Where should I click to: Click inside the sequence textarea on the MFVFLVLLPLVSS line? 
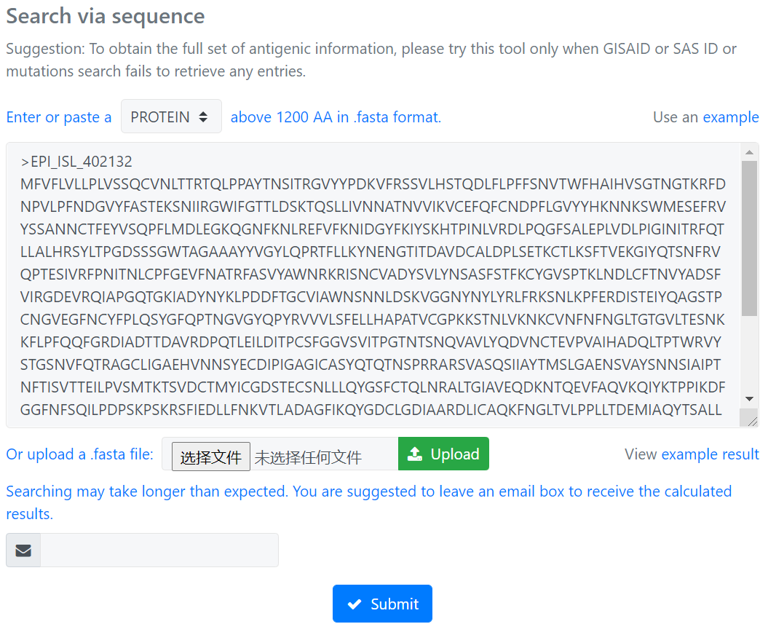pyautogui.click(x=373, y=185)
